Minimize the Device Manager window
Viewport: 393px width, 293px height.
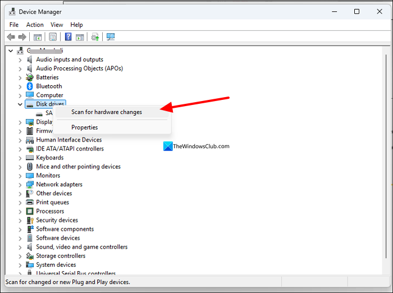click(x=335, y=12)
